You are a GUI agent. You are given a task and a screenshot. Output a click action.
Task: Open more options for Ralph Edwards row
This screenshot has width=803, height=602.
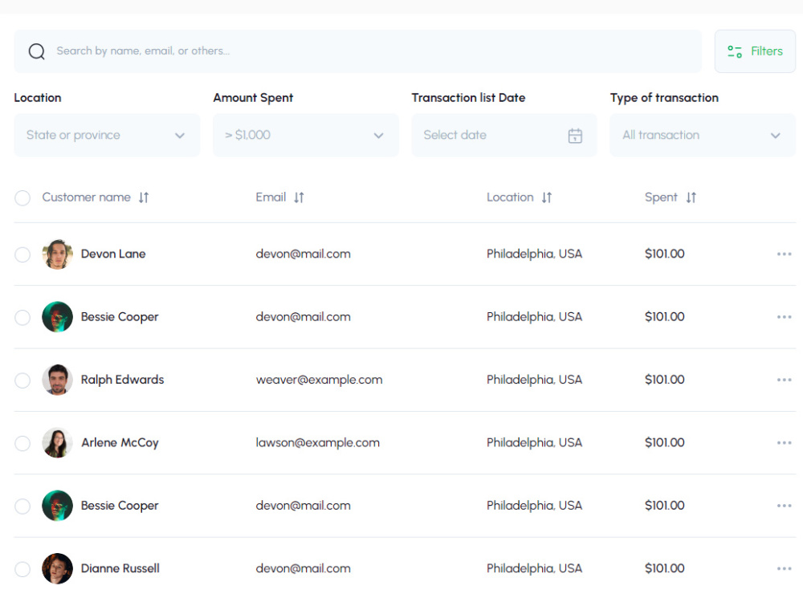click(x=784, y=380)
